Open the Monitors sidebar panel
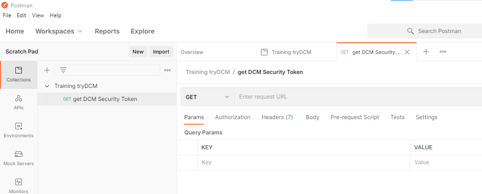The image size is (482, 194). (x=19, y=186)
